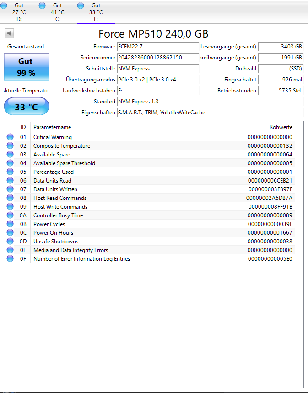Click the Eigenschaften S.M.A.R.T., TRIM field
Image resolution: width=308 pixels, height=393 pixels.
click(x=210, y=113)
